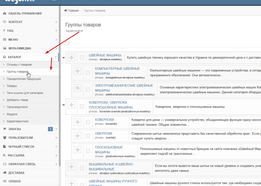Click the Меню list icon

pos(5,40)
